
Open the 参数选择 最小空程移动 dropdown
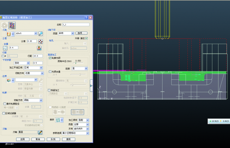pos(76,133)
